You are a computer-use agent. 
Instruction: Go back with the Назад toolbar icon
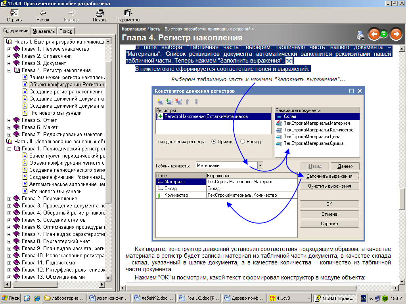click(42, 16)
